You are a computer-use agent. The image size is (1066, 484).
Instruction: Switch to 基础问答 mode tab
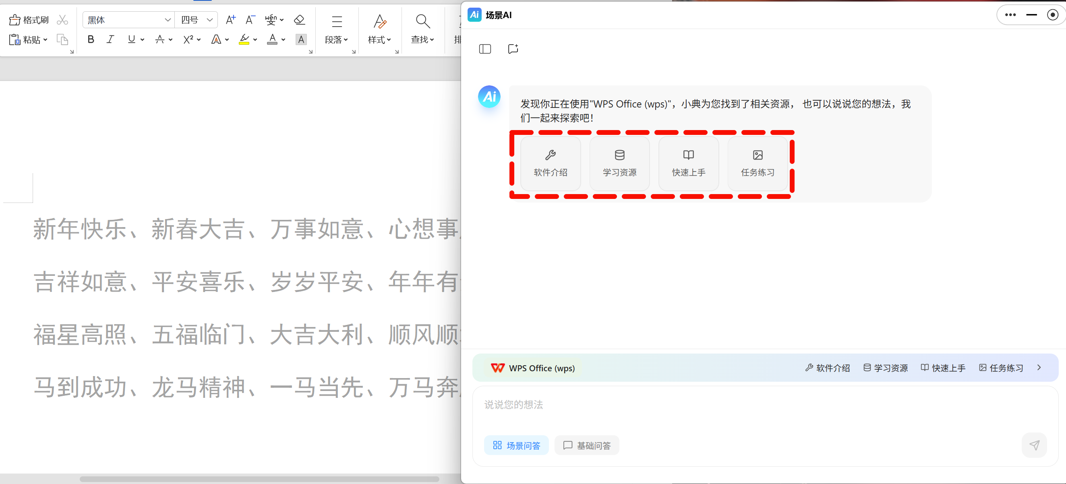point(586,445)
